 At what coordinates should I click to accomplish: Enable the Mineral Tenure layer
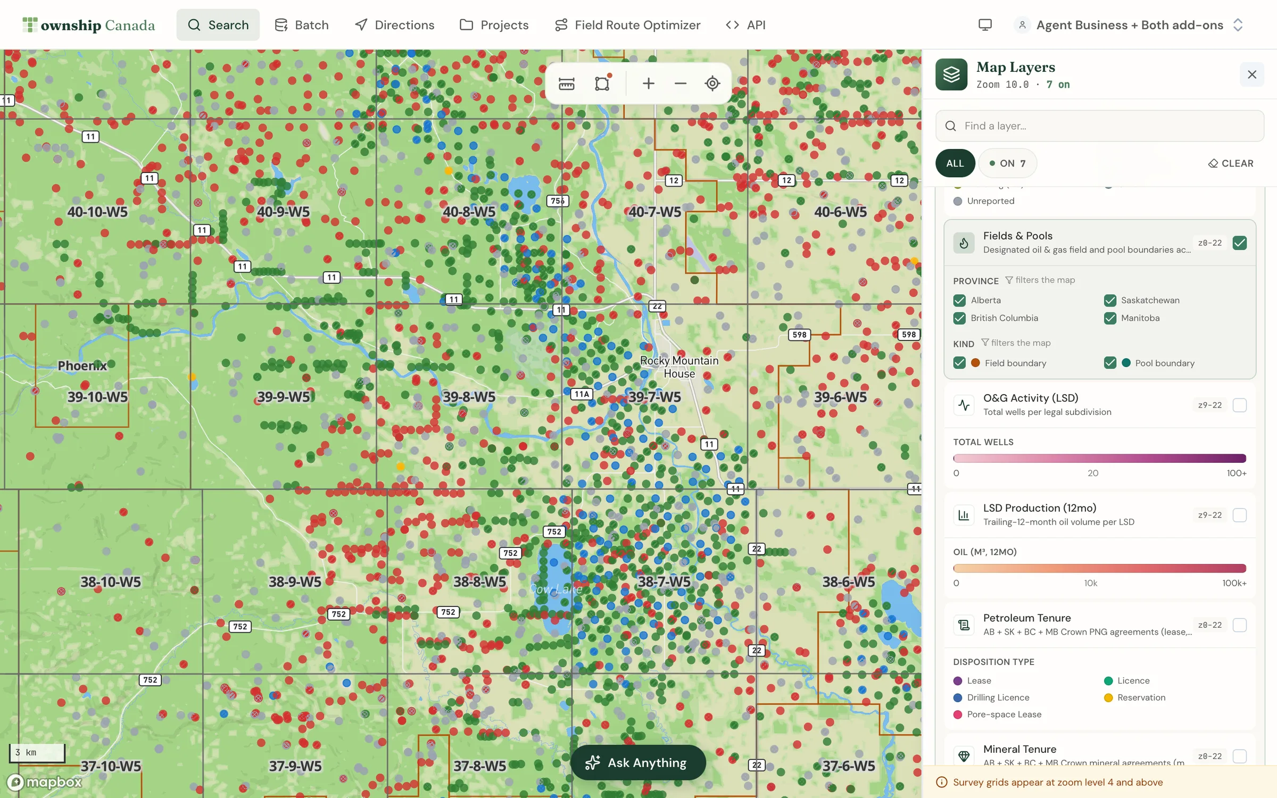click(1240, 756)
